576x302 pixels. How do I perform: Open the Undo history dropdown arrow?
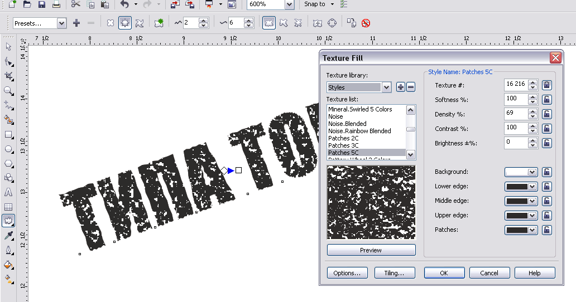136,4
